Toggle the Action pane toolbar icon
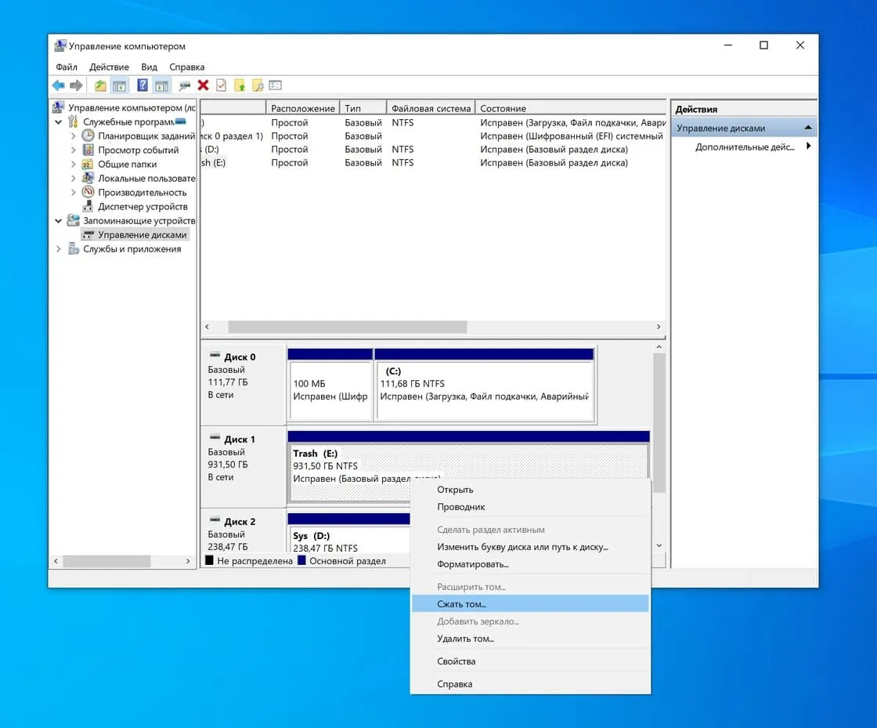This screenshot has width=877, height=728. pyautogui.click(x=161, y=85)
